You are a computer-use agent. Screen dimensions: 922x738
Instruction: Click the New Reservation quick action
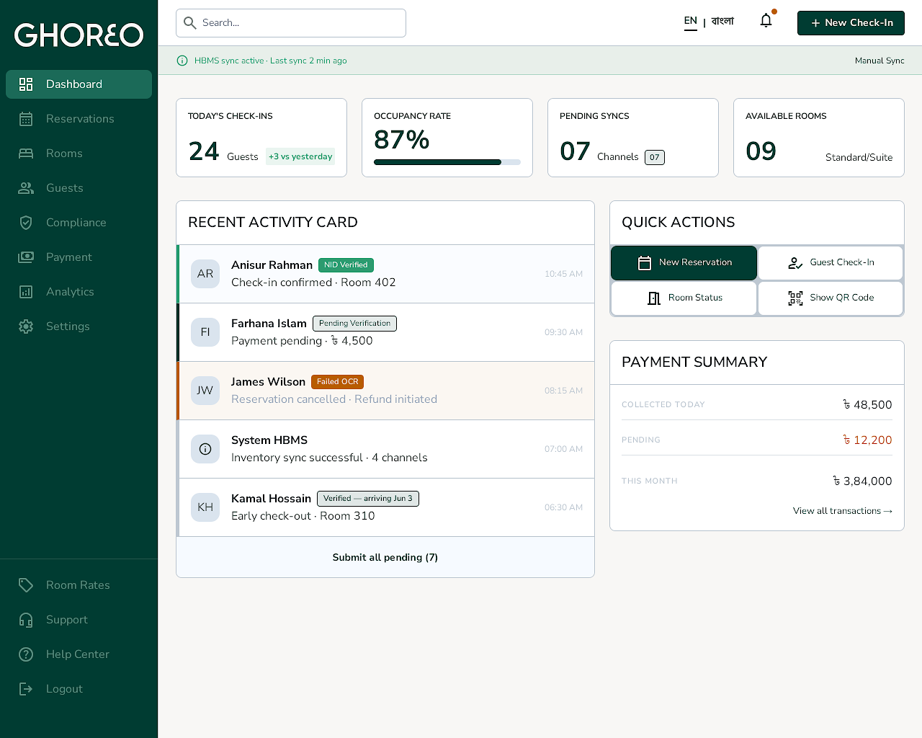[x=684, y=263]
